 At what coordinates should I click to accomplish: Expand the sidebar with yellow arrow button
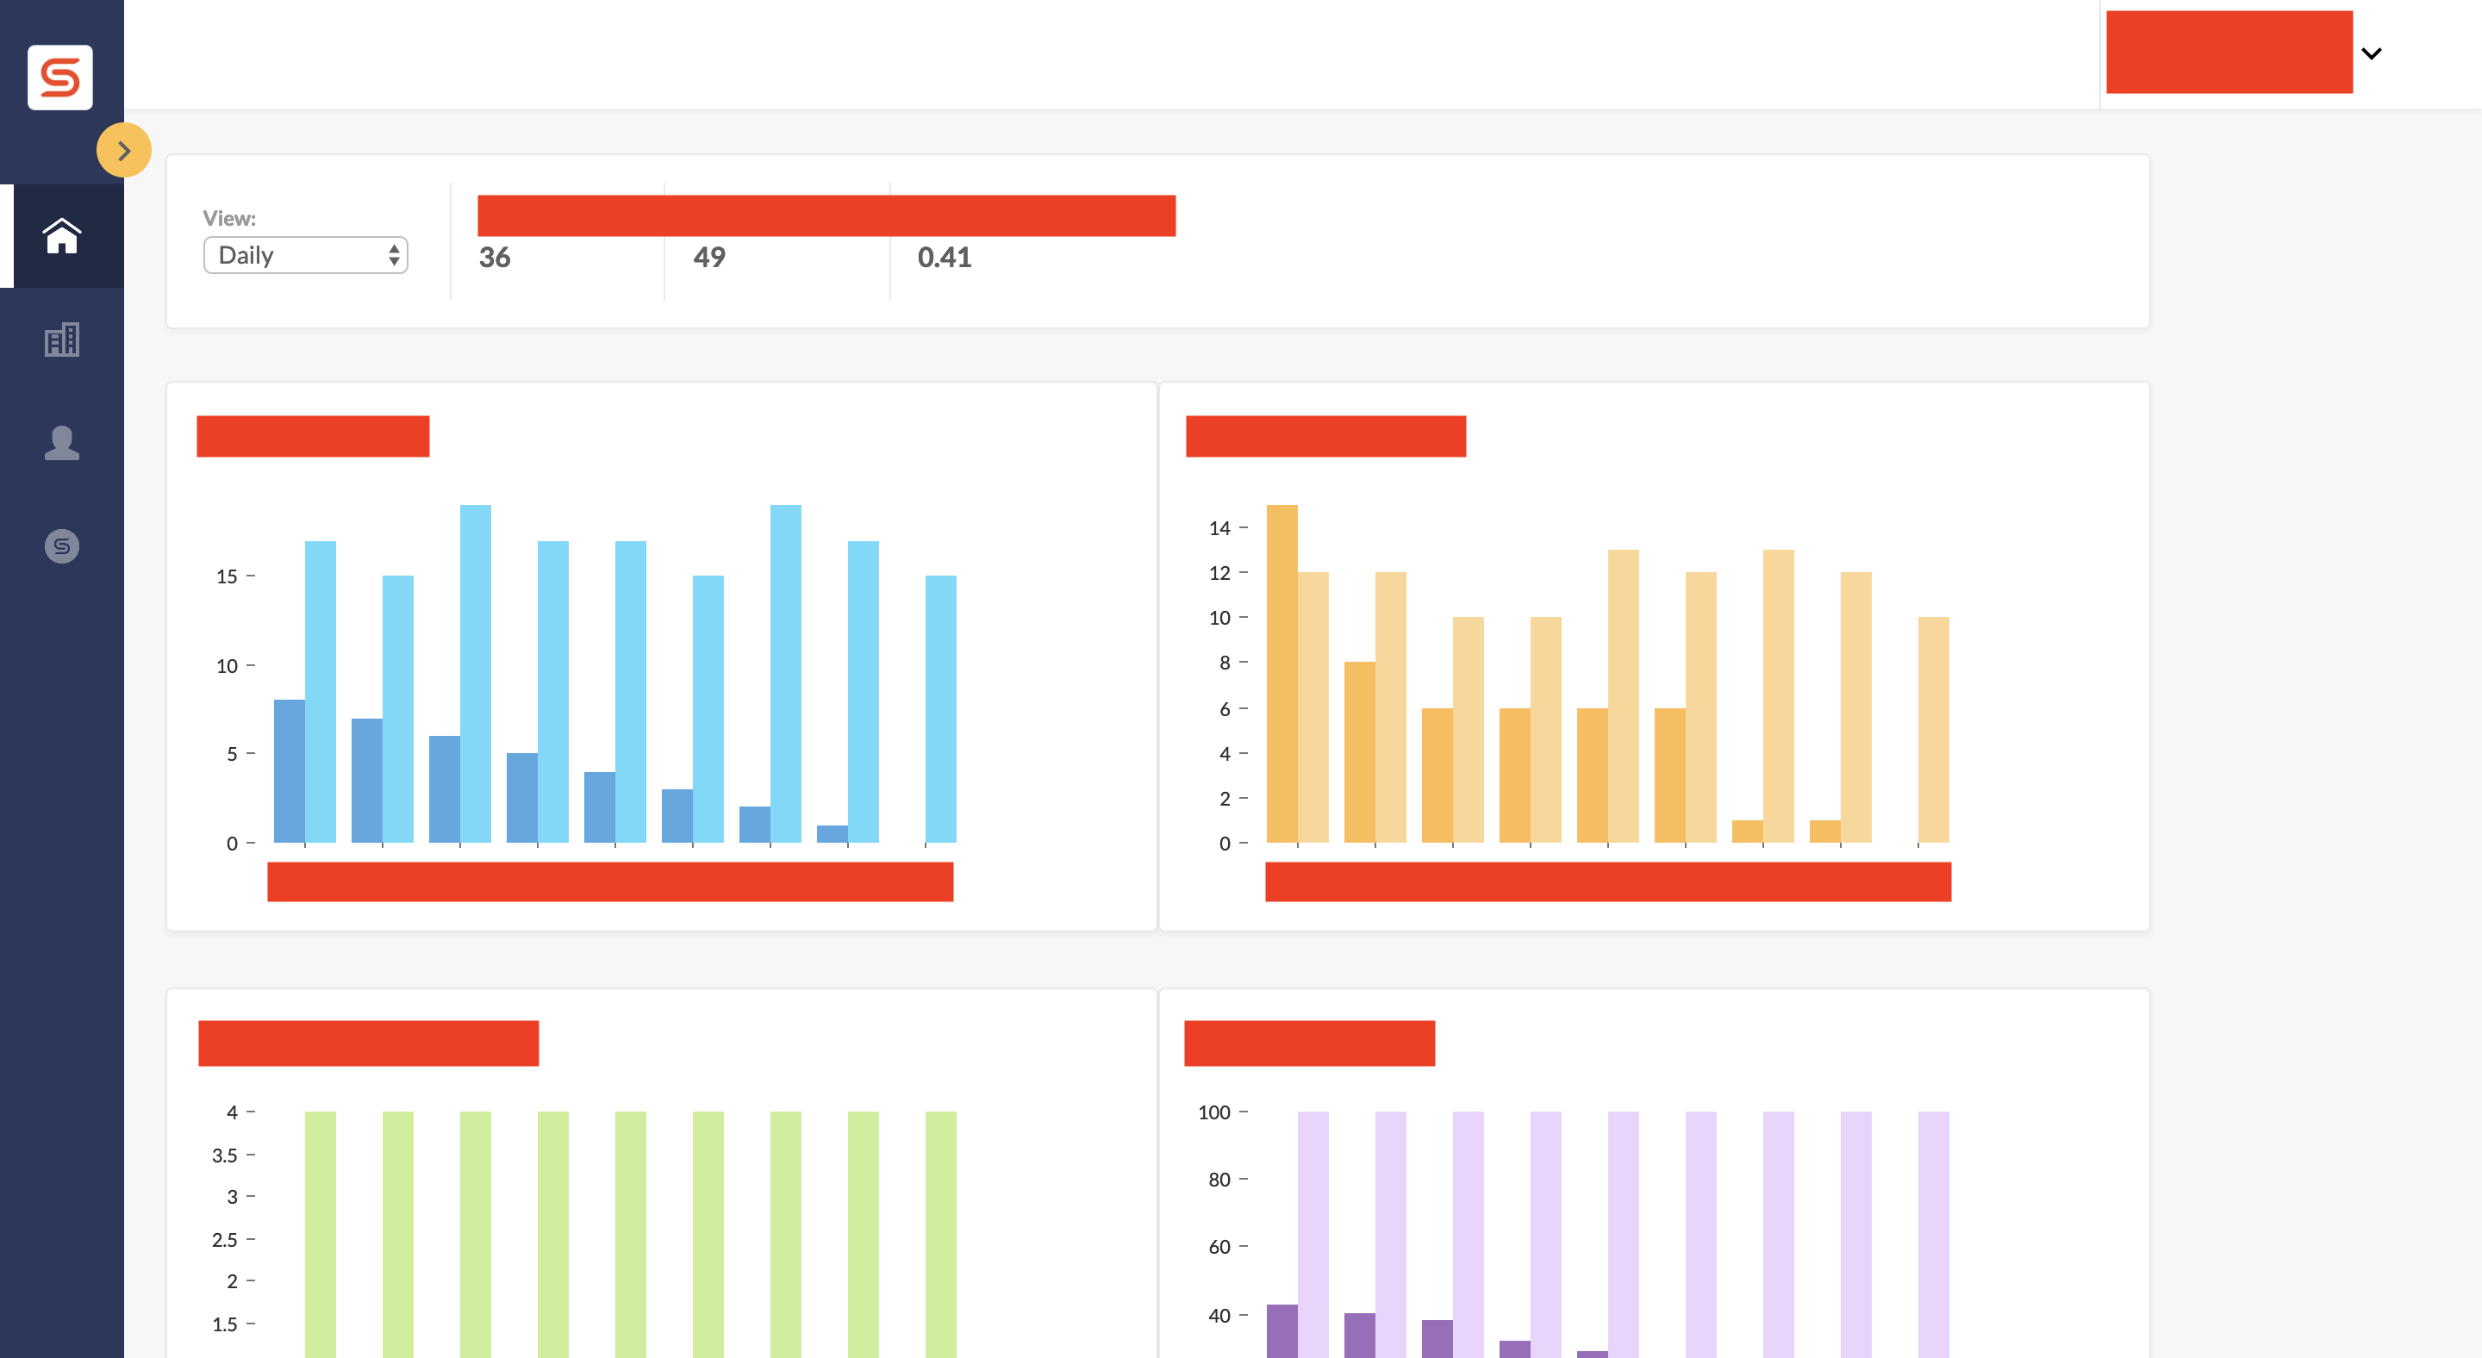[x=124, y=150]
